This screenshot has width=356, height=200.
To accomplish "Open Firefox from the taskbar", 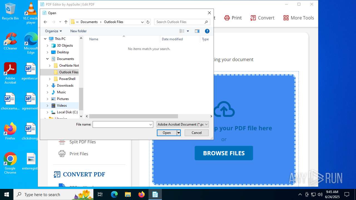I will coord(142,194).
